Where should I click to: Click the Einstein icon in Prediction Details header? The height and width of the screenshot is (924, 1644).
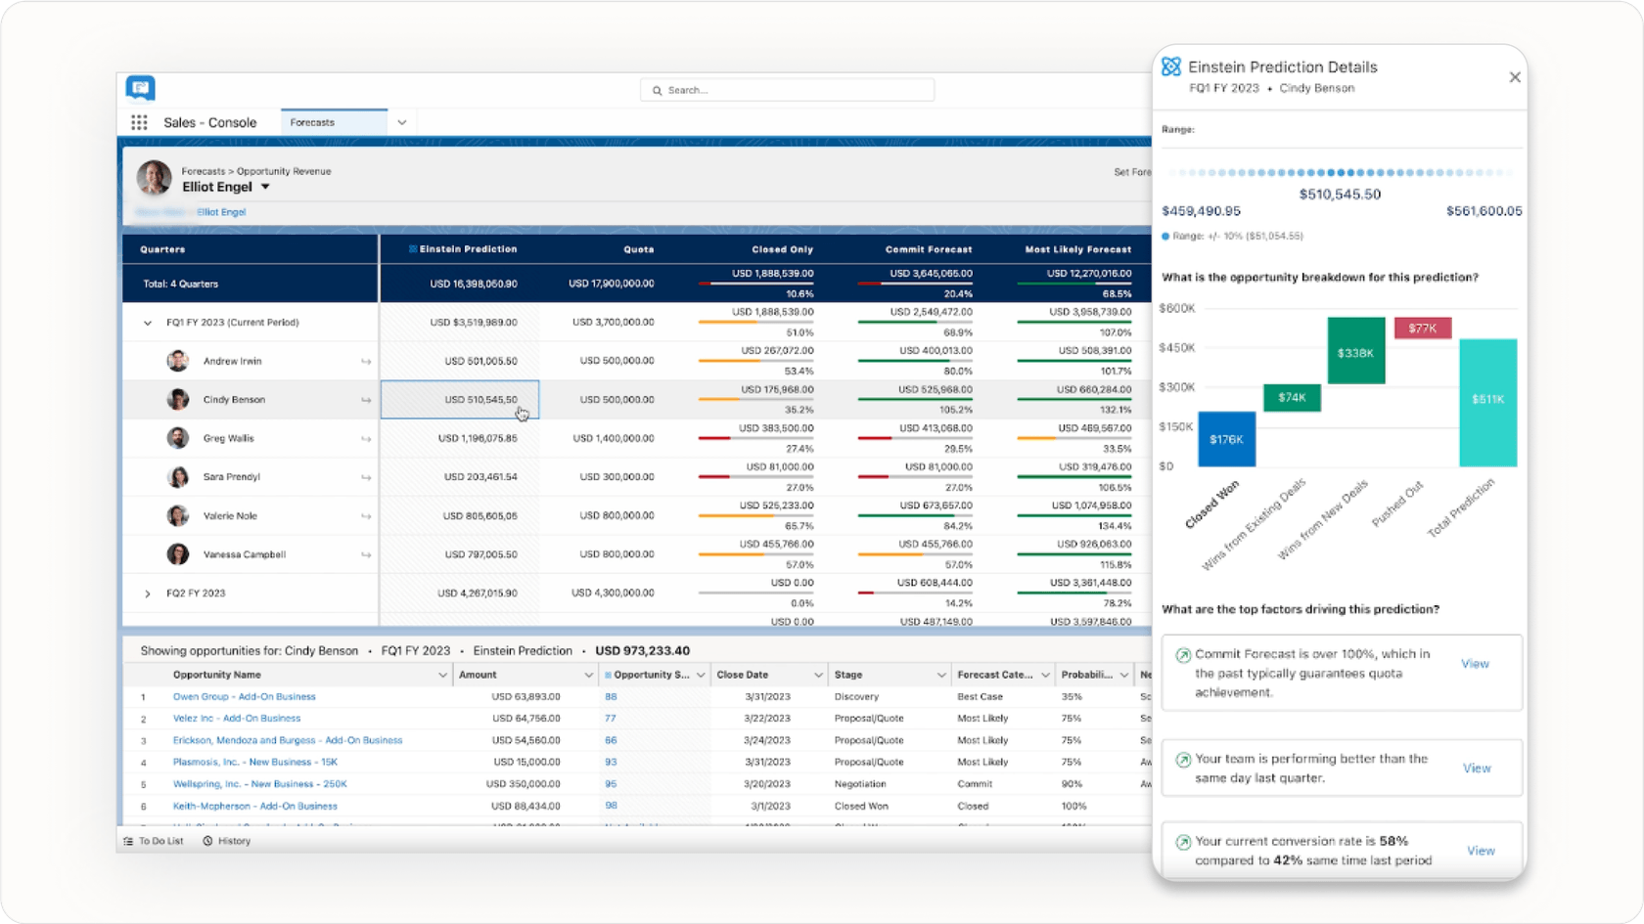click(1170, 66)
